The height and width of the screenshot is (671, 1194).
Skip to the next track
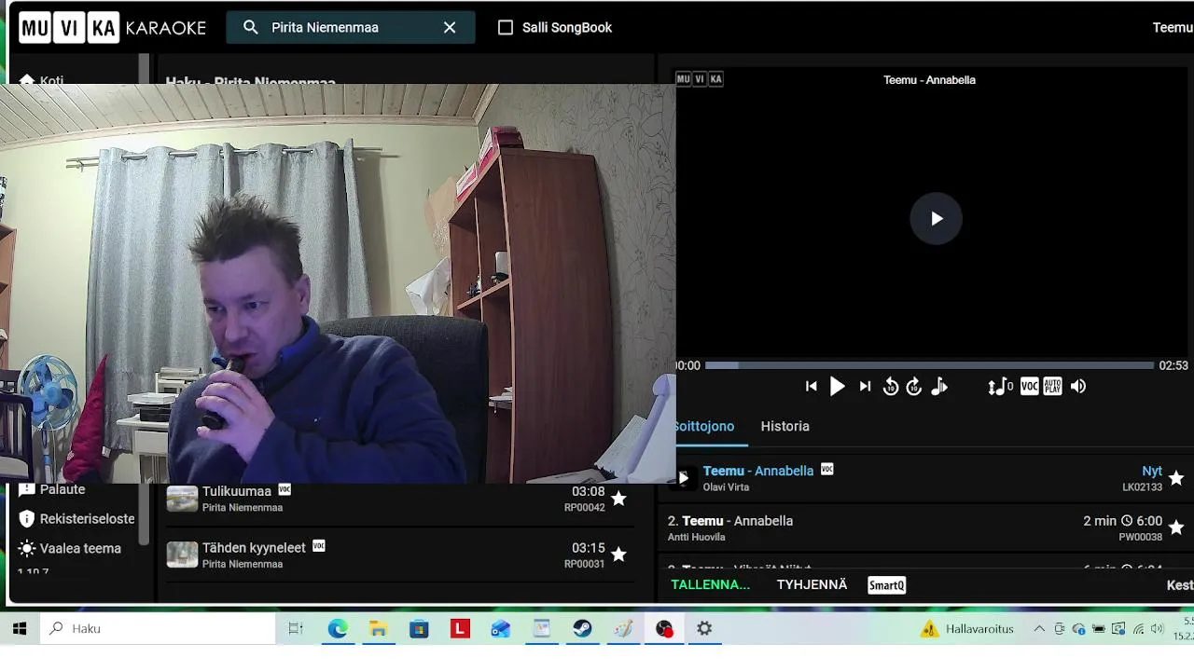coord(865,387)
